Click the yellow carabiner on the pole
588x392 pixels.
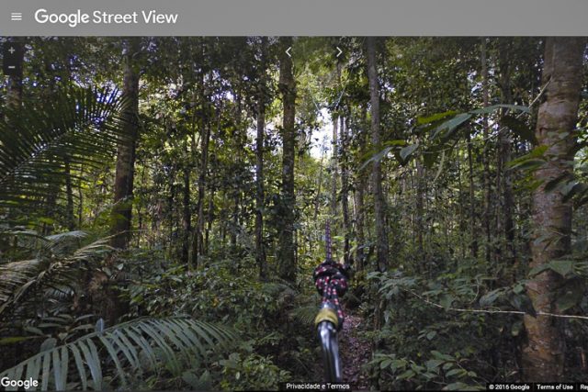(x=327, y=317)
